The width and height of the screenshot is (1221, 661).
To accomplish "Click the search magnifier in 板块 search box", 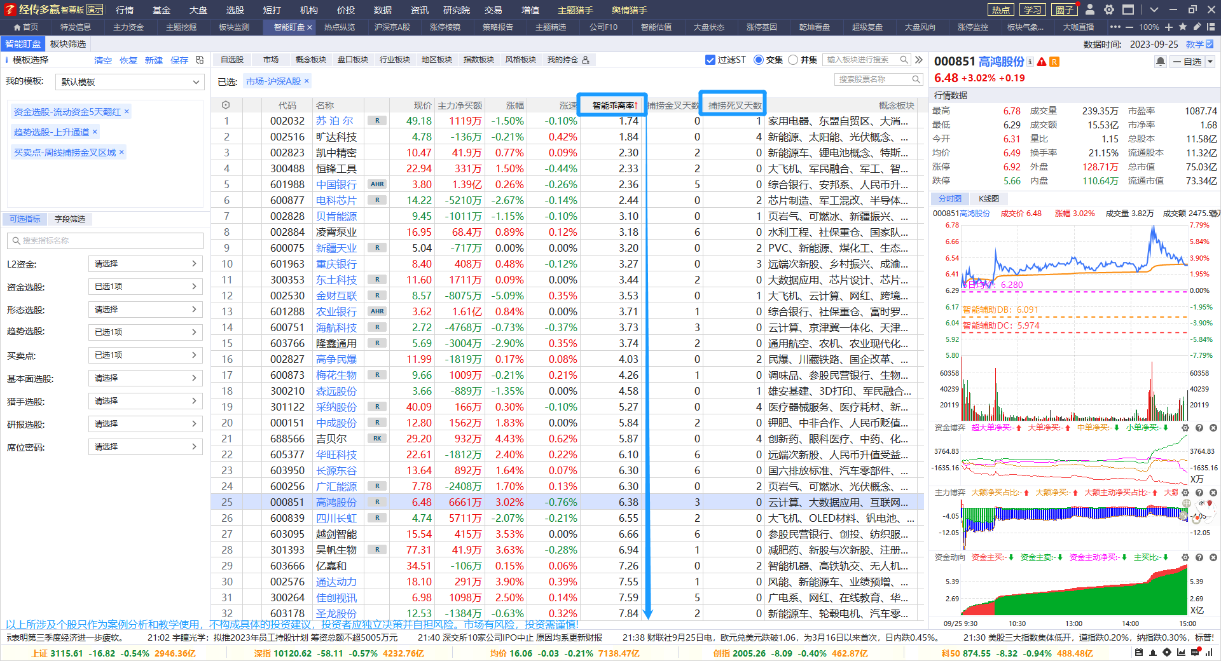I will 904,60.
